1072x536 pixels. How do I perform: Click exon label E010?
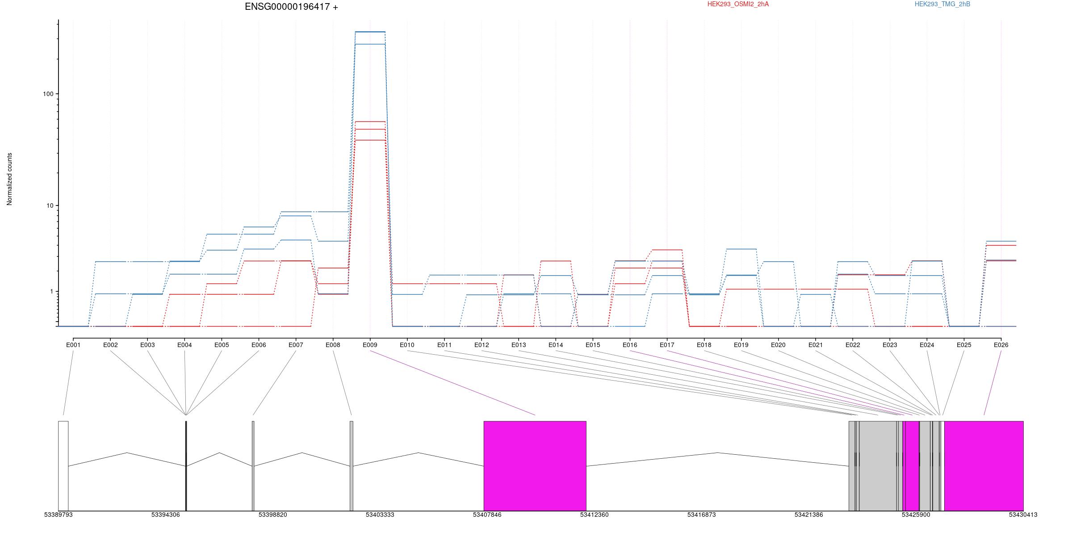coord(407,345)
